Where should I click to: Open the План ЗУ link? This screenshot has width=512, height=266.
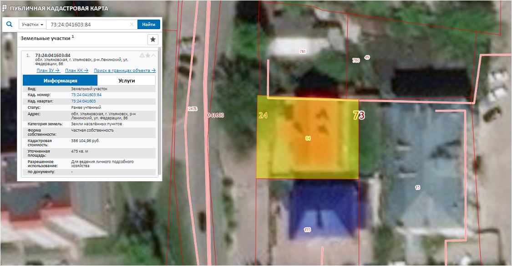(49, 71)
